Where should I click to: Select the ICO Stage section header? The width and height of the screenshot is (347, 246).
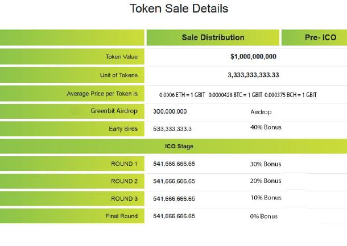[179, 147]
